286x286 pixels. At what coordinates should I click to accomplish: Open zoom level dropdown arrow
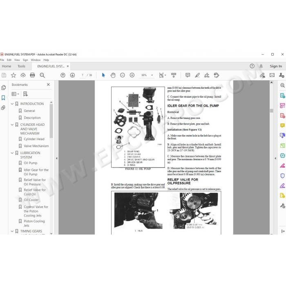(x=152, y=75)
